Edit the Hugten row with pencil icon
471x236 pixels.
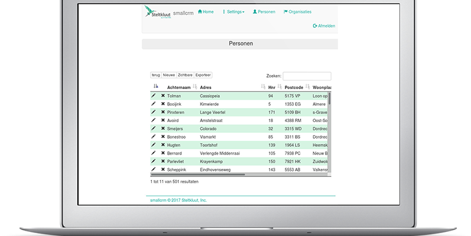tap(154, 145)
